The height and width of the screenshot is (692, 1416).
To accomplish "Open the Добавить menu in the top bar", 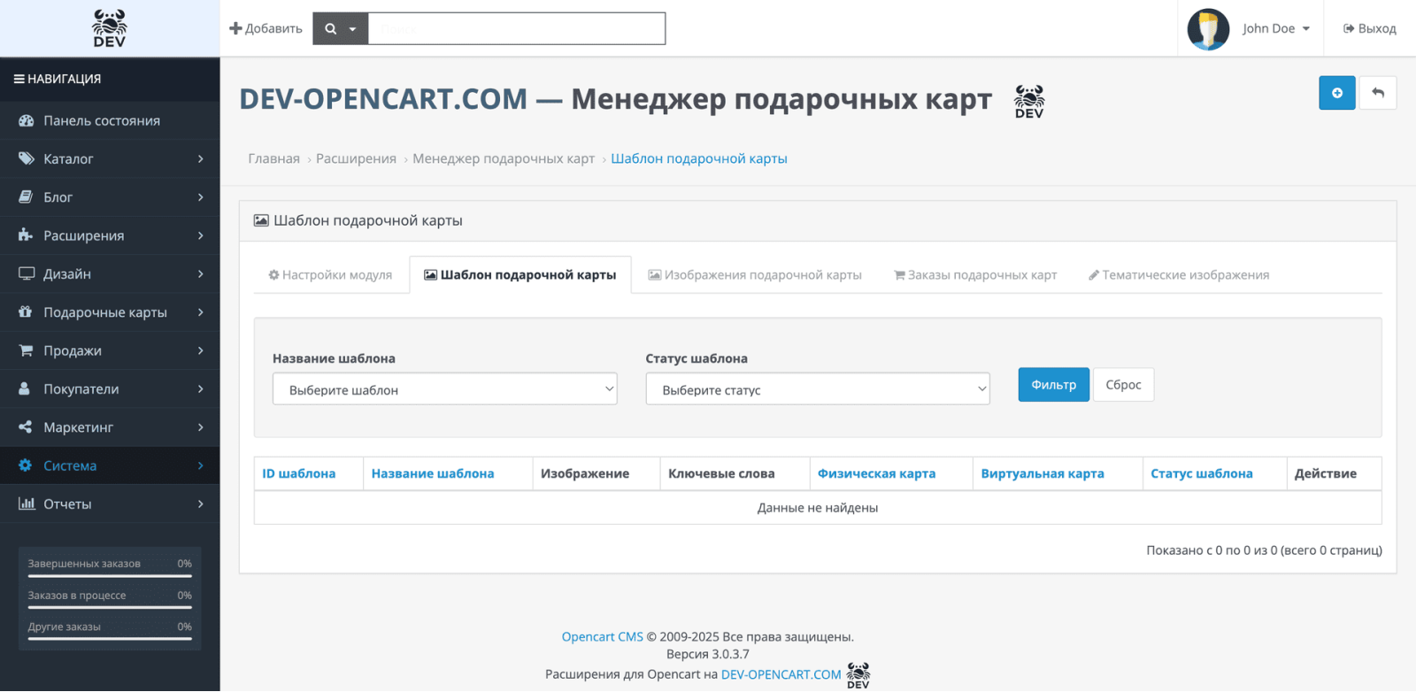I will coord(265,28).
